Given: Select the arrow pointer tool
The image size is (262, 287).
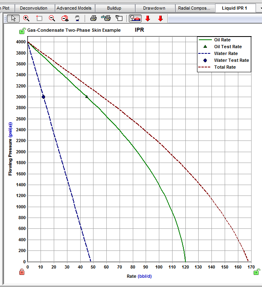Looking at the screenshot, I should (14, 18).
